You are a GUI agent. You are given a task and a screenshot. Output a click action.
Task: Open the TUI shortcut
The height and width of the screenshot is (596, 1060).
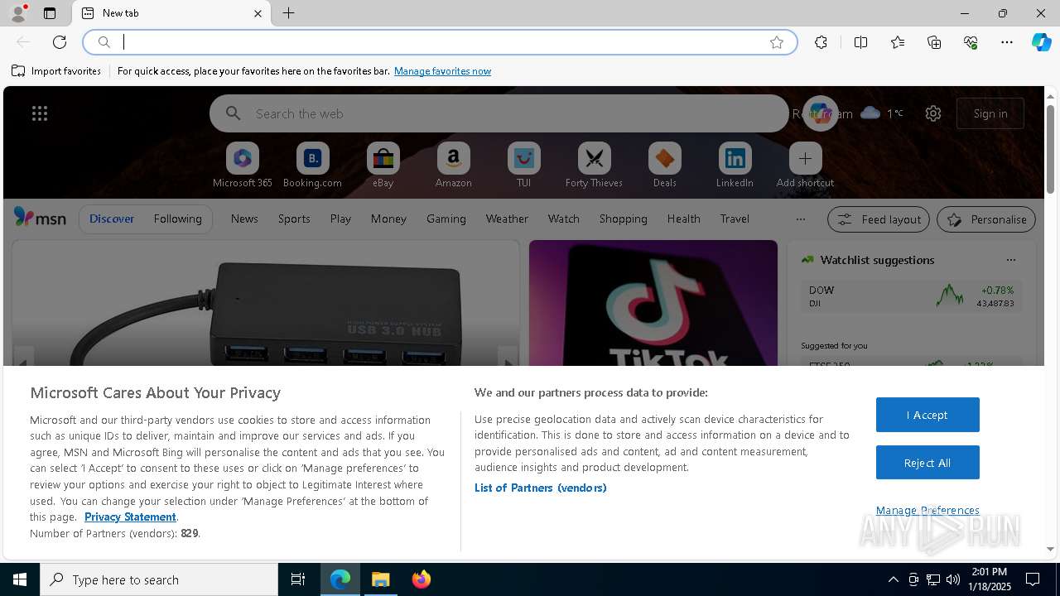coord(523,165)
